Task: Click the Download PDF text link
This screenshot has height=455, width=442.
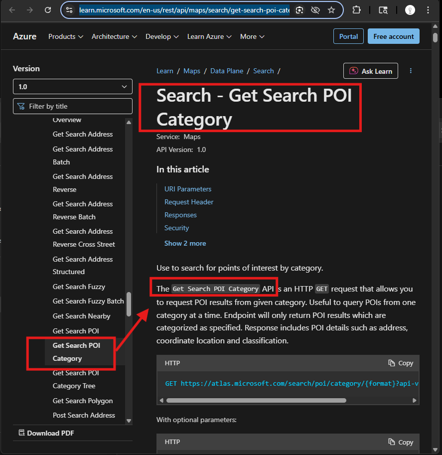Action: [50, 433]
